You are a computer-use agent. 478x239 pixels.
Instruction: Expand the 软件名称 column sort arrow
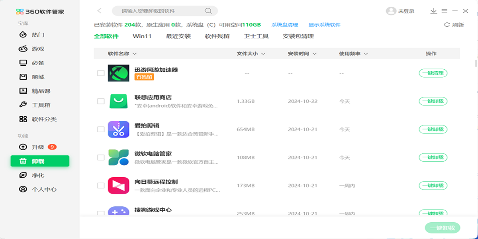pyautogui.click(x=135, y=54)
